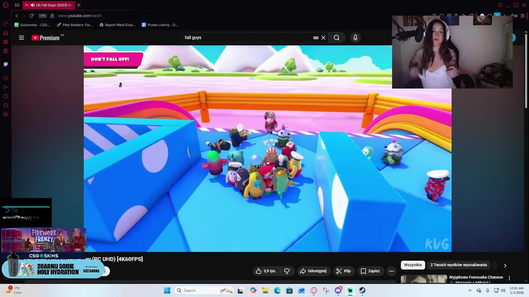Dislike the Fall Guys video
The width and height of the screenshot is (529, 297).
click(x=287, y=271)
